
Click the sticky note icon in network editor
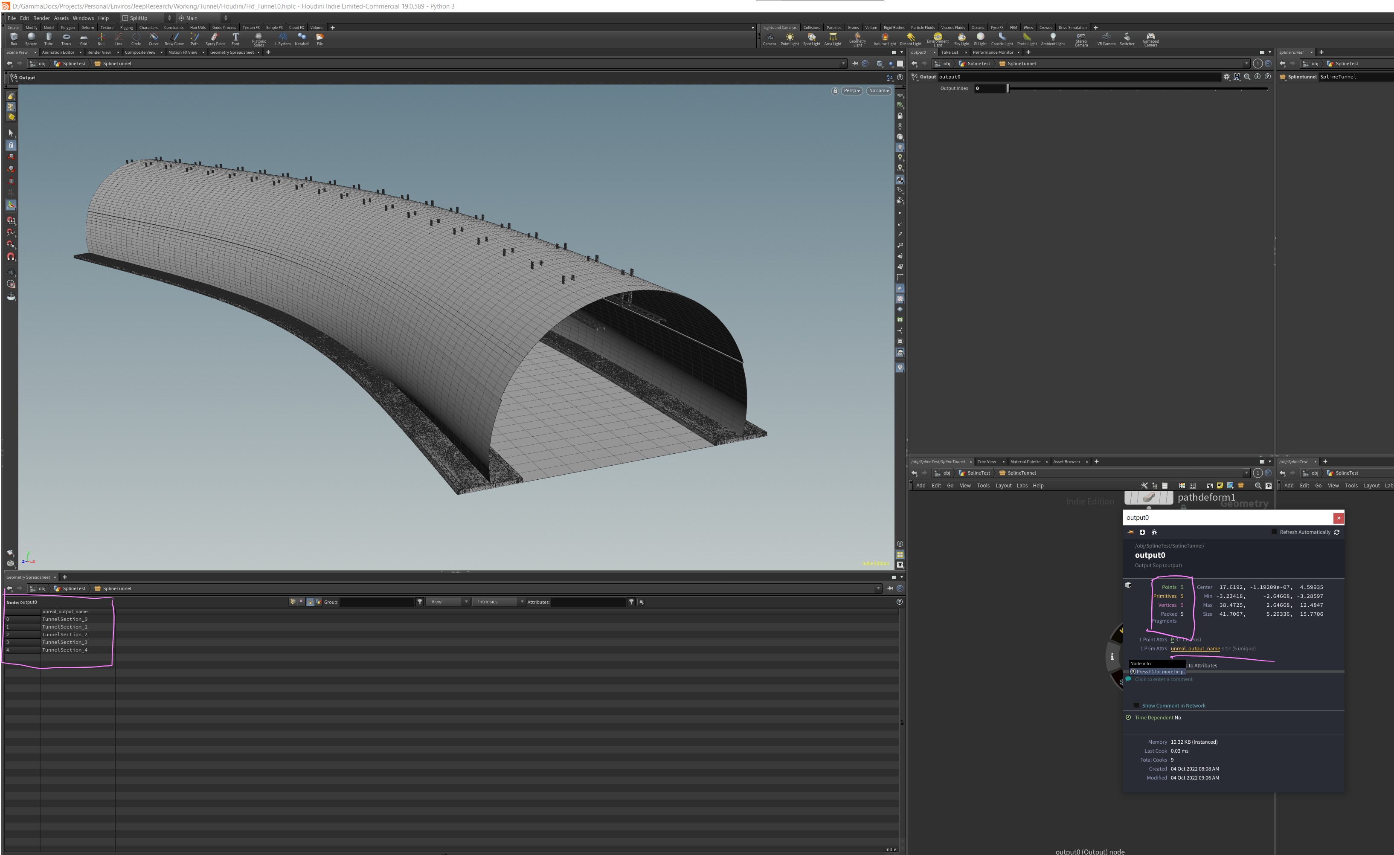pos(1220,486)
